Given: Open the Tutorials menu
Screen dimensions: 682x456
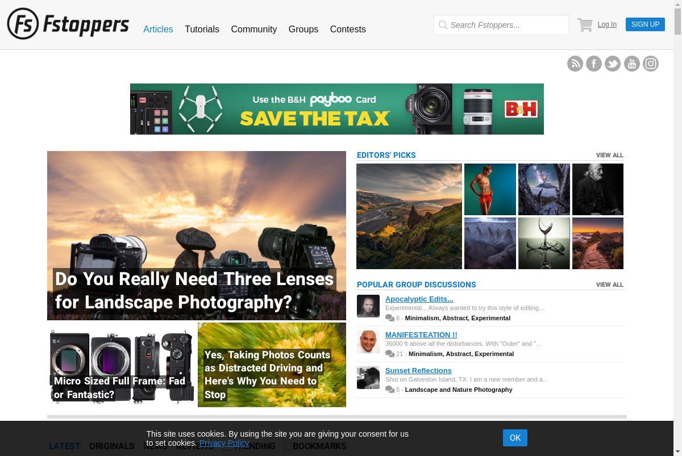Looking at the screenshot, I should (x=202, y=29).
